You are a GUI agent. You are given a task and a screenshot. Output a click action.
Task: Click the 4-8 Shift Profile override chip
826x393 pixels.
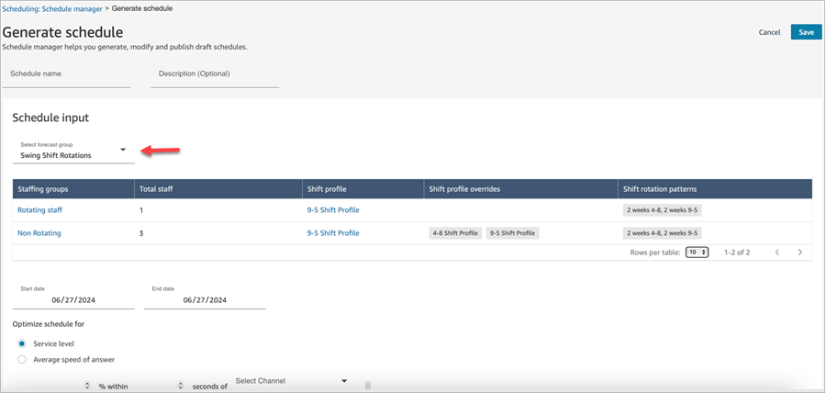point(455,233)
